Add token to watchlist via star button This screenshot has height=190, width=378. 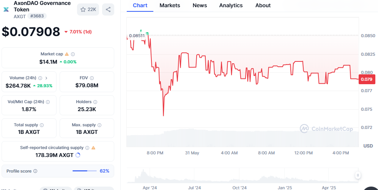coord(88,9)
